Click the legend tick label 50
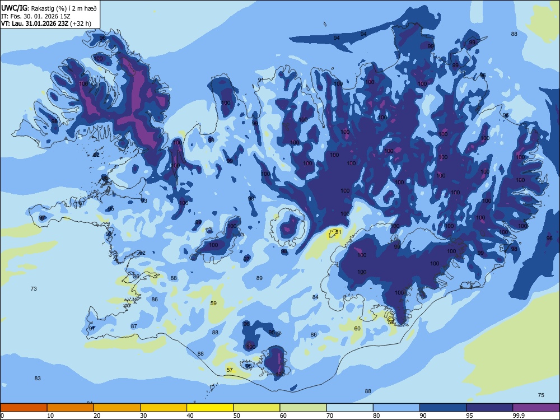 point(236,416)
